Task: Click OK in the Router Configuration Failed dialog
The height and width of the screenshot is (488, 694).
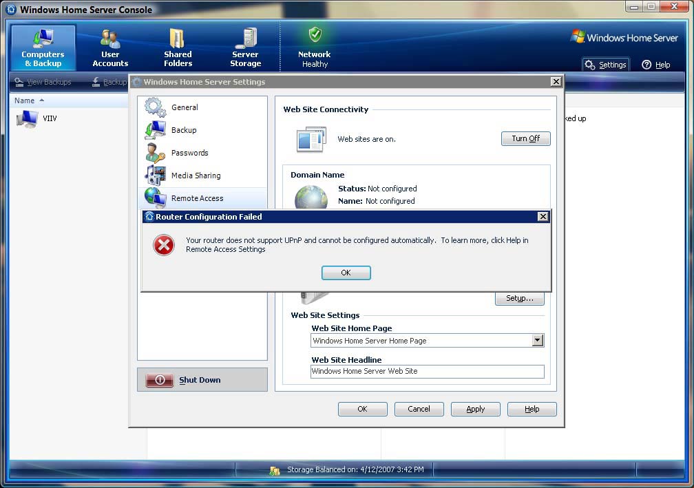Action: (346, 273)
